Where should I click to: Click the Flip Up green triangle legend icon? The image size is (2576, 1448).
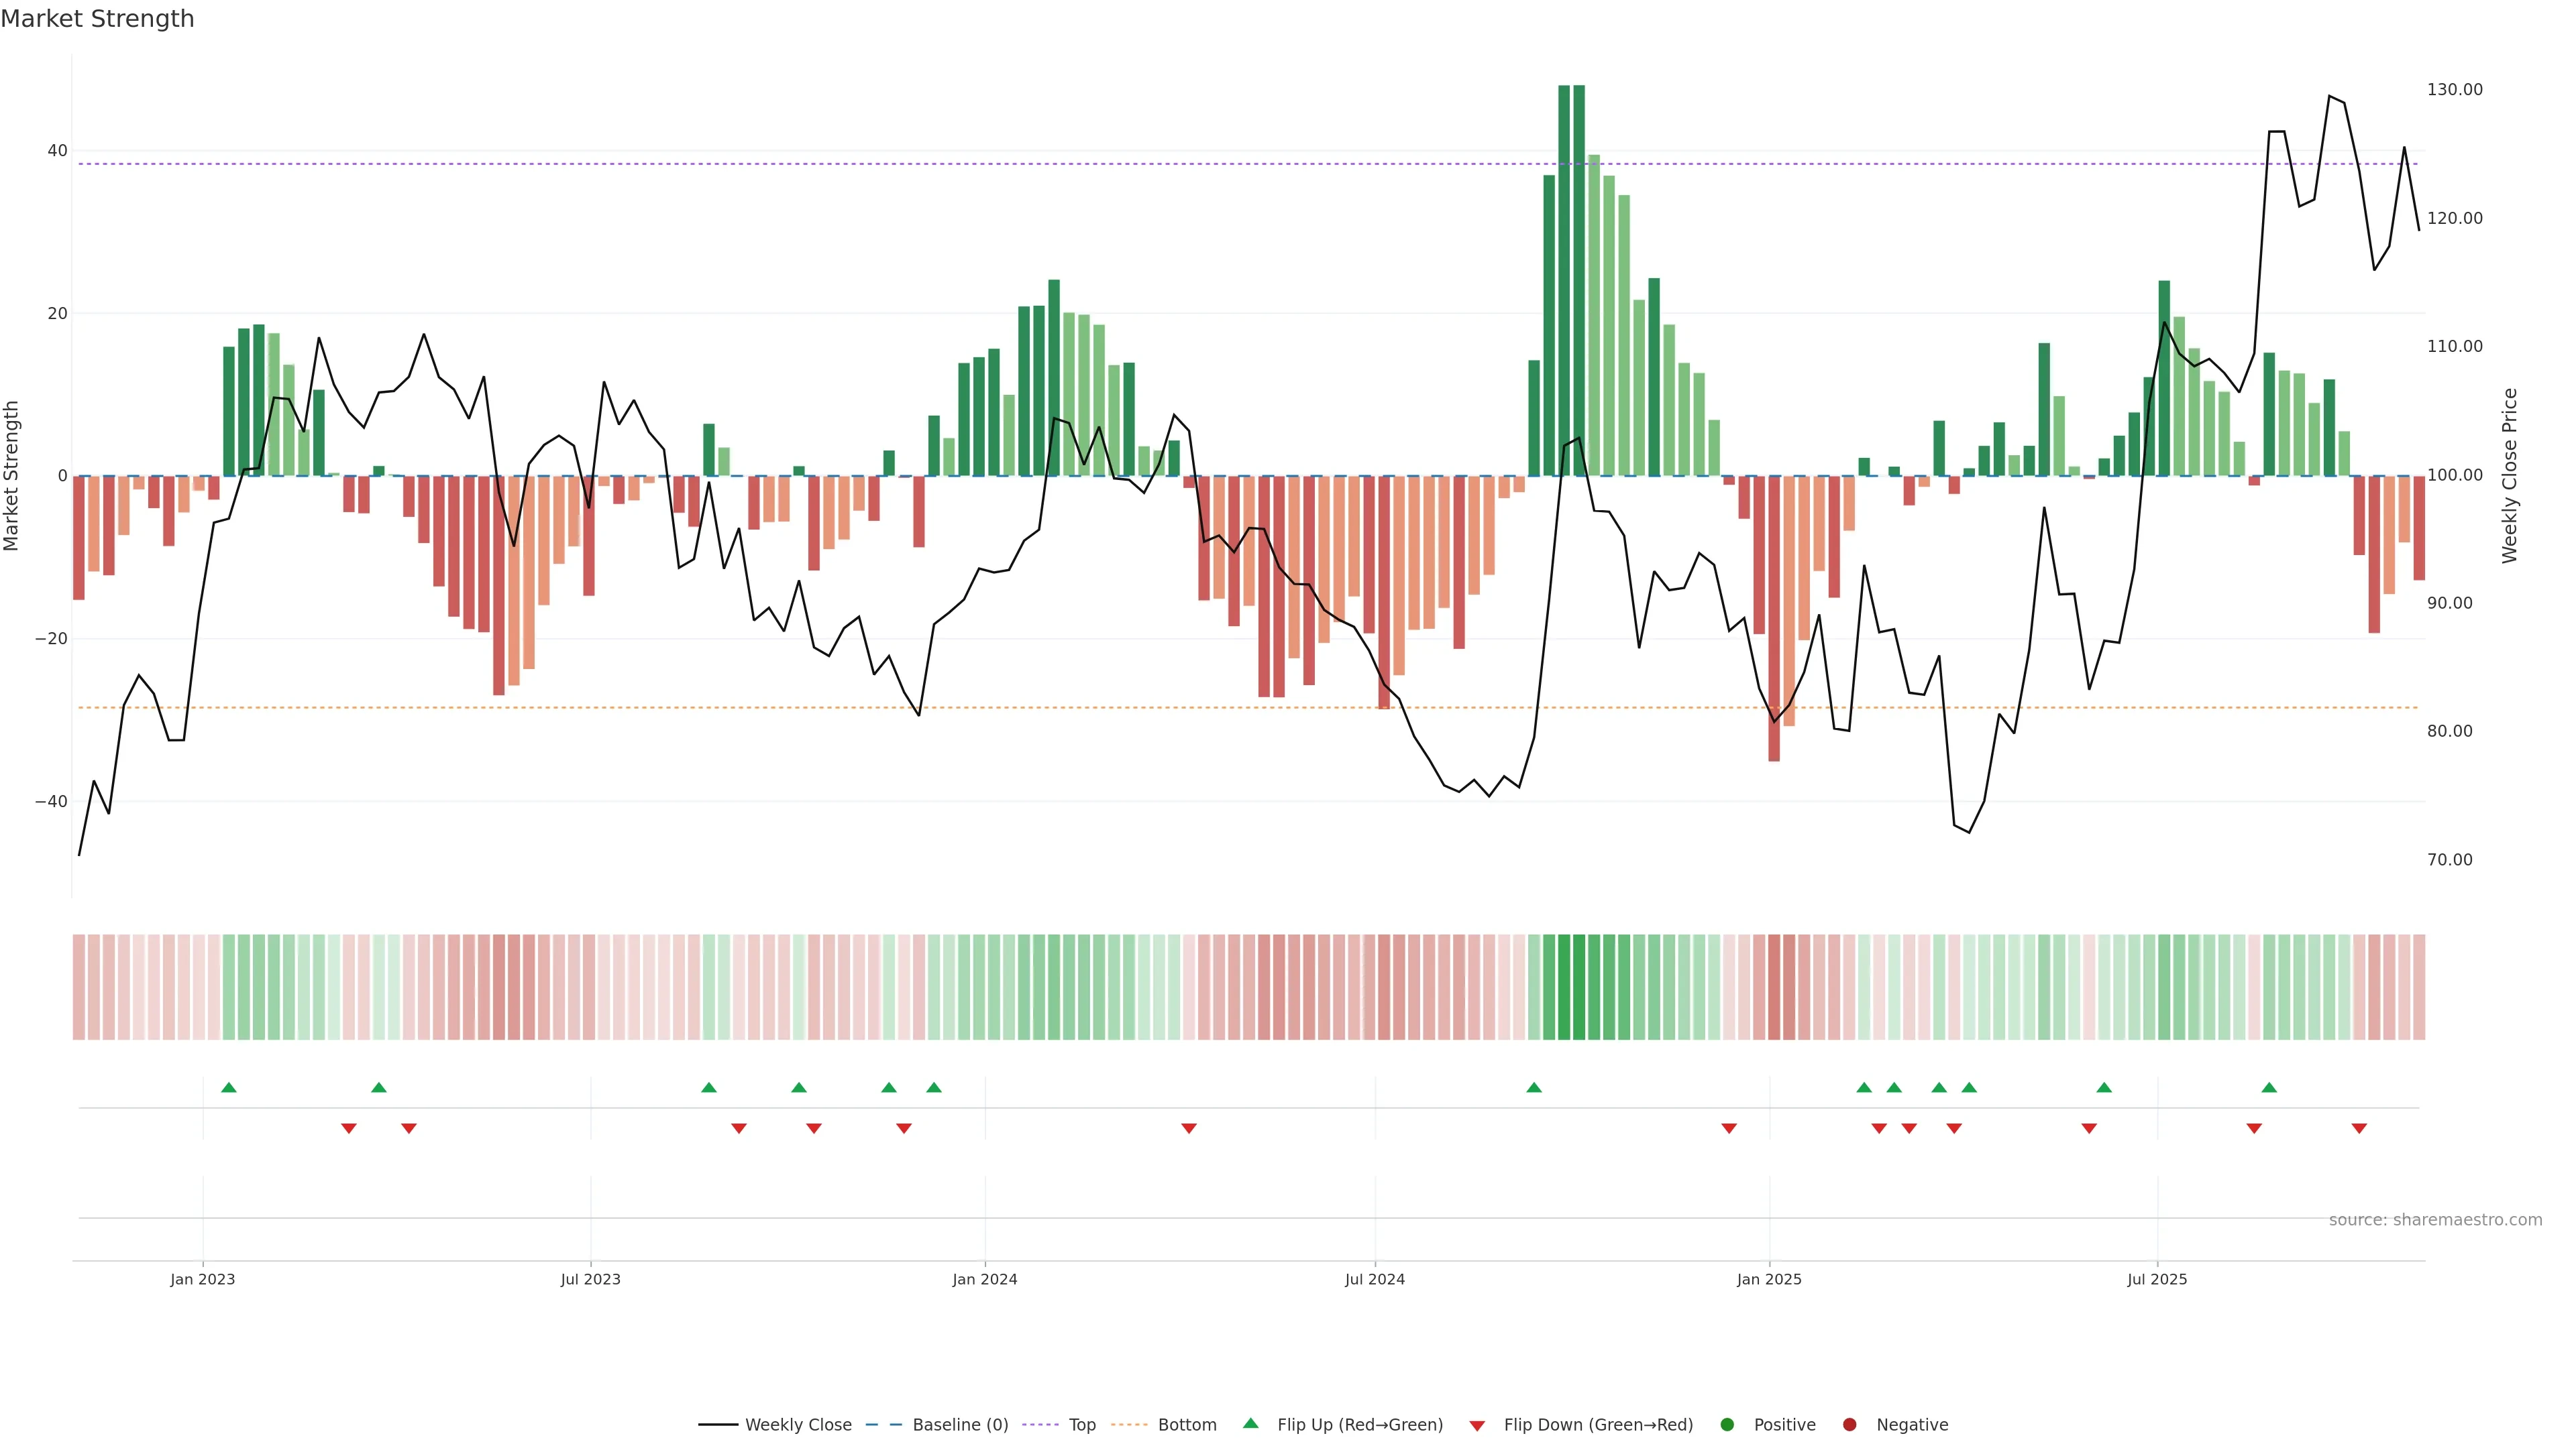[1250, 1423]
